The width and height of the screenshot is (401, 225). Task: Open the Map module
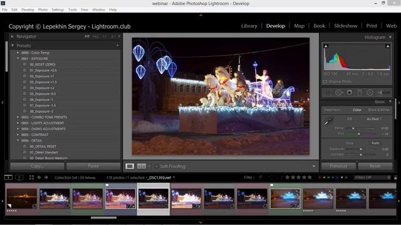click(299, 26)
